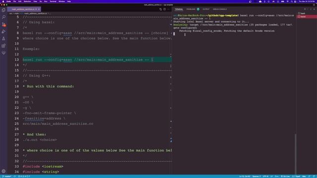
Task: Switch to the OUTPUT panel tab
Action: click(206, 9)
